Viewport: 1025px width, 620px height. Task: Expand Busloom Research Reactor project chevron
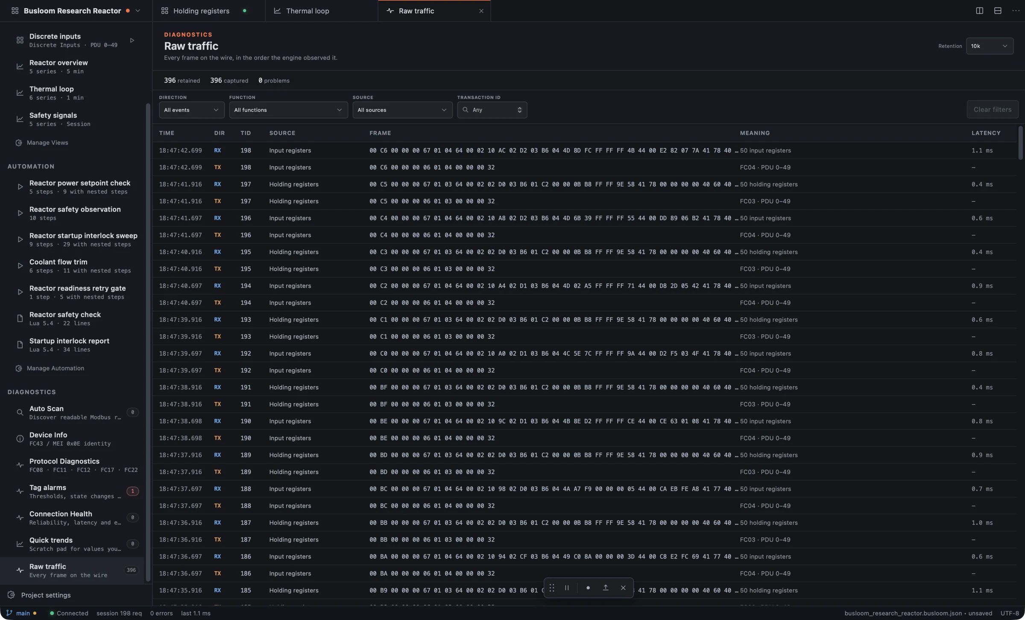tap(138, 11)
